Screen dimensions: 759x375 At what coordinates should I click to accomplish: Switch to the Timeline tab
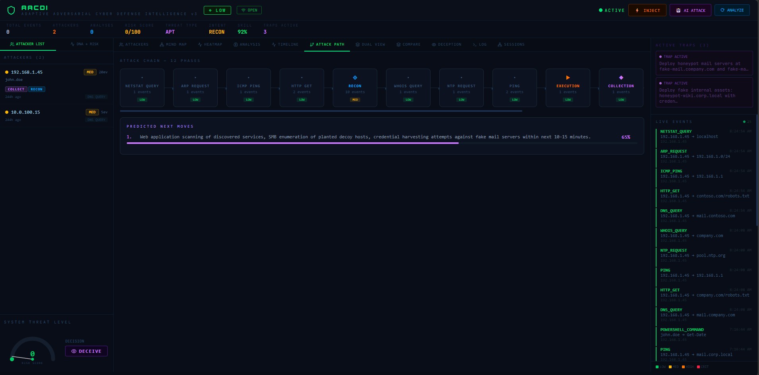285,44
